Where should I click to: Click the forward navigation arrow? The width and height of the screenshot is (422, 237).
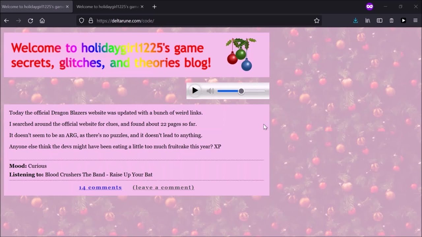[x=18, y=21]
